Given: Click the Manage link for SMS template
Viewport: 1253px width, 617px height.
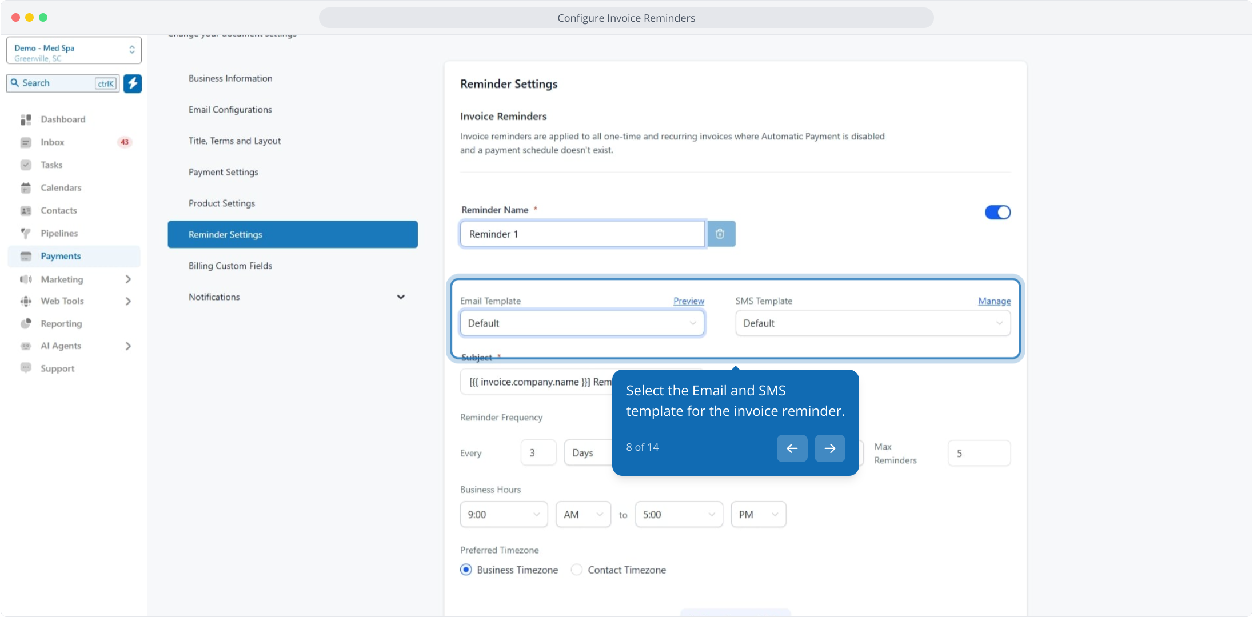Looking at the screenshot, I should click(994, 301).
